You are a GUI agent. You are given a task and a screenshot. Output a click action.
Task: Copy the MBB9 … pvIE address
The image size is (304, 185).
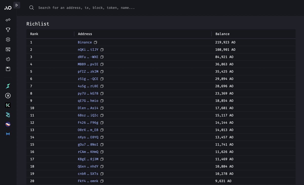[102, 64]
